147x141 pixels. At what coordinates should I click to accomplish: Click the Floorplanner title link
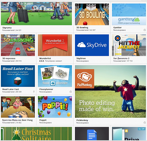(46, 89)
